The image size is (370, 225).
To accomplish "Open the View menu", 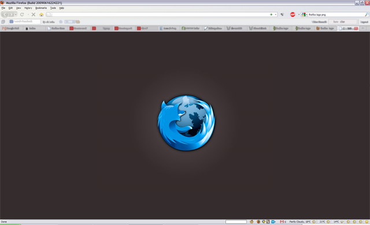I will coord(18,8).
